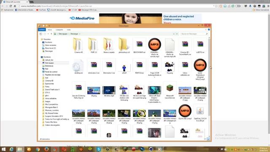Open the address bar history dropdown

point(173,34)
